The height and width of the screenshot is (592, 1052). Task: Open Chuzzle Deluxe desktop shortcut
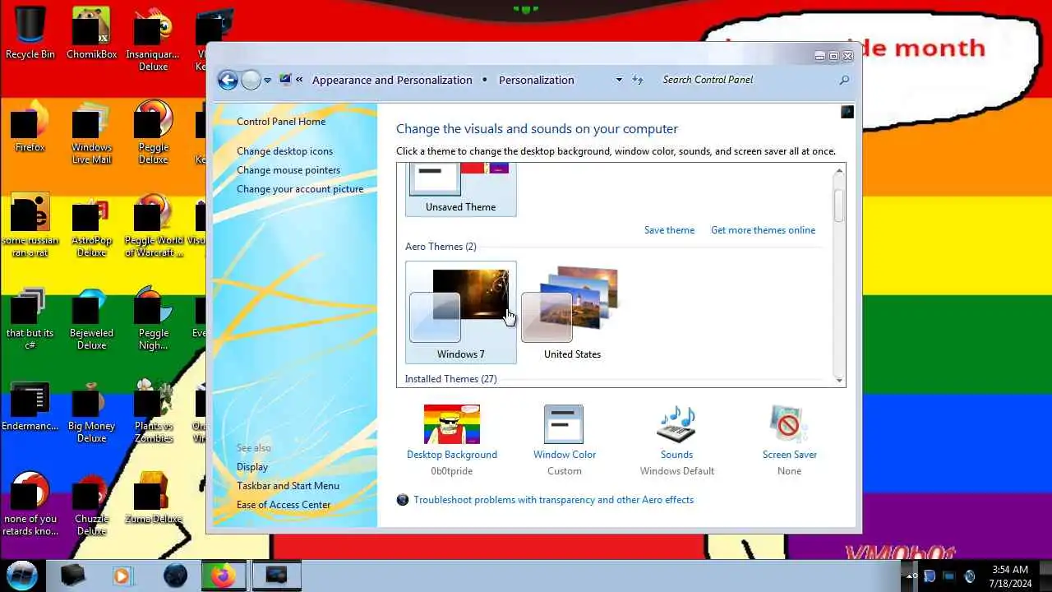pos(91,503)
